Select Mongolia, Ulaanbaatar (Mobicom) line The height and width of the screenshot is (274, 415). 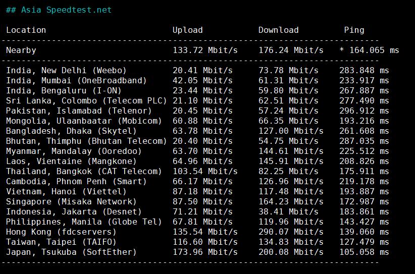coord(84,121)
